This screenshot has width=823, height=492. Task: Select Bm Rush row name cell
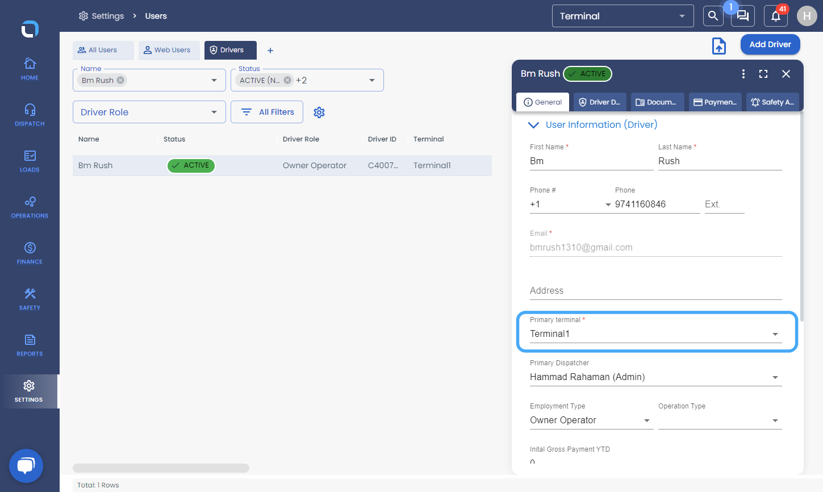click(95, 165)
